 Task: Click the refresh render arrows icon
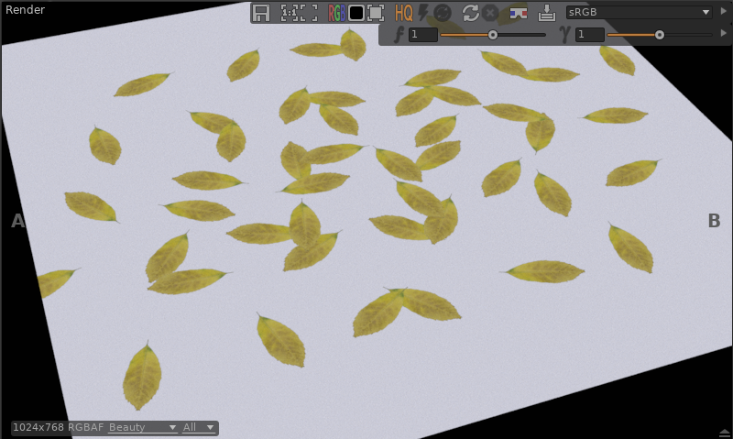click(471, 13)
